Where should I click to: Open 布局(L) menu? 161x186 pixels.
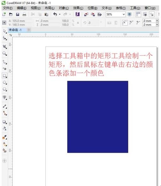pos(50,8)
